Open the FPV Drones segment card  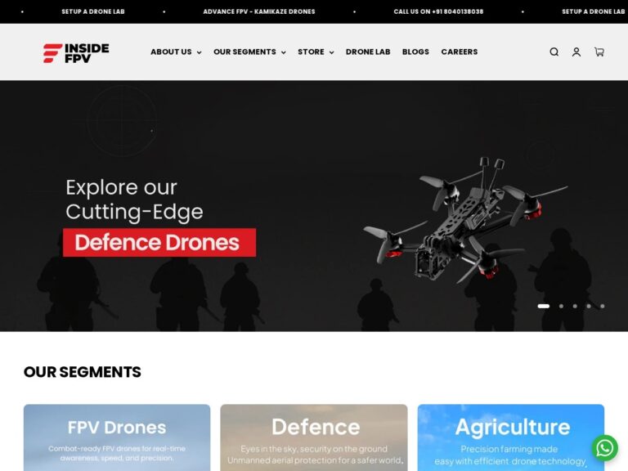117,437
